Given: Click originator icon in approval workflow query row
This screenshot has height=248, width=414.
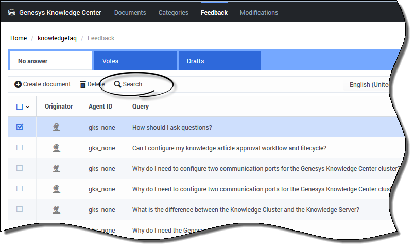Looking at the screenshot, I should (x=57, y=148).
